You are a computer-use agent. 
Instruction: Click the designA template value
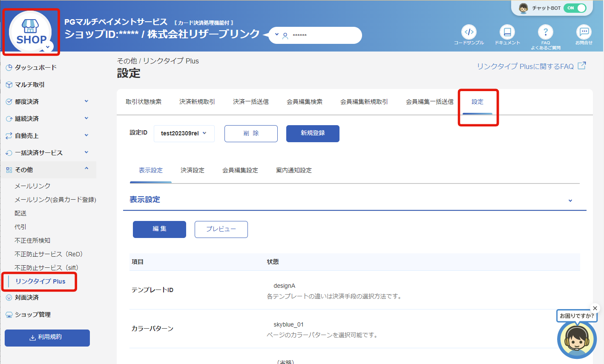(285, 286)
